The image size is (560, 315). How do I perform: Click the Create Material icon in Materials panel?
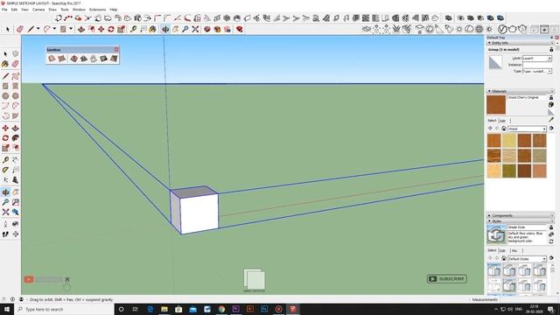point(551,105)
